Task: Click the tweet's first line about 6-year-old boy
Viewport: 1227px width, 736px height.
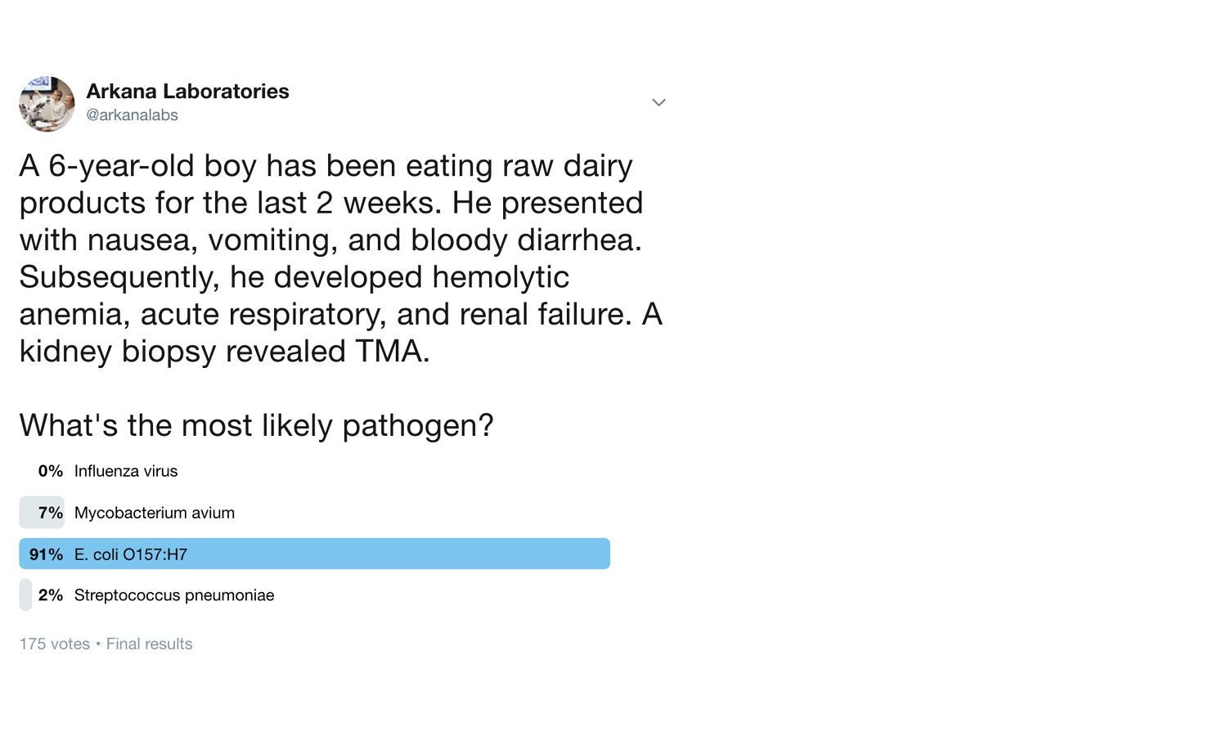Action: [x=326, y=166]
